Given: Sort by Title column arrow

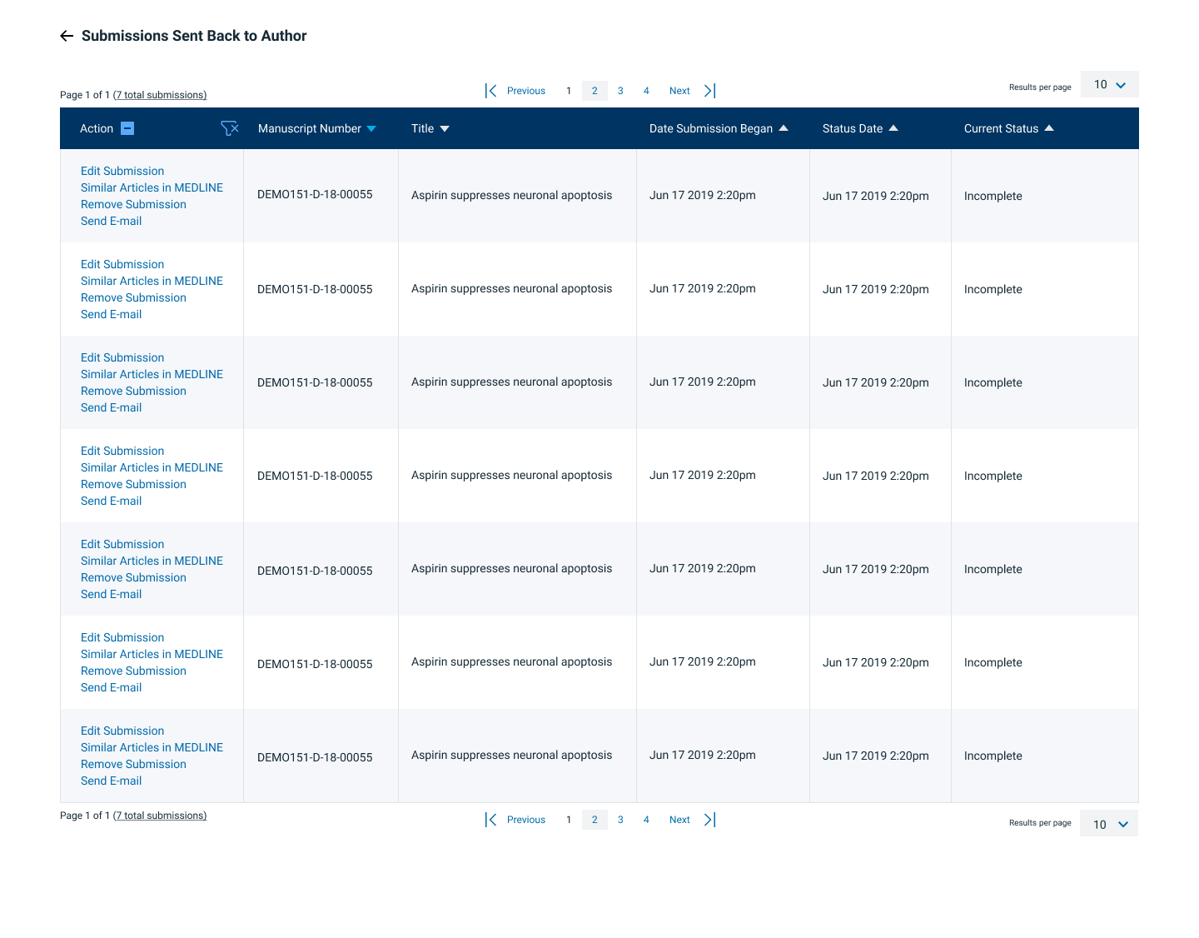Looking at the screenshot, I should [x=445, y=128].
